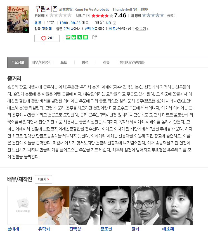Set my rating with 내 평점 stars
Viewport: 208px width, 231px height.
(153, 15)
